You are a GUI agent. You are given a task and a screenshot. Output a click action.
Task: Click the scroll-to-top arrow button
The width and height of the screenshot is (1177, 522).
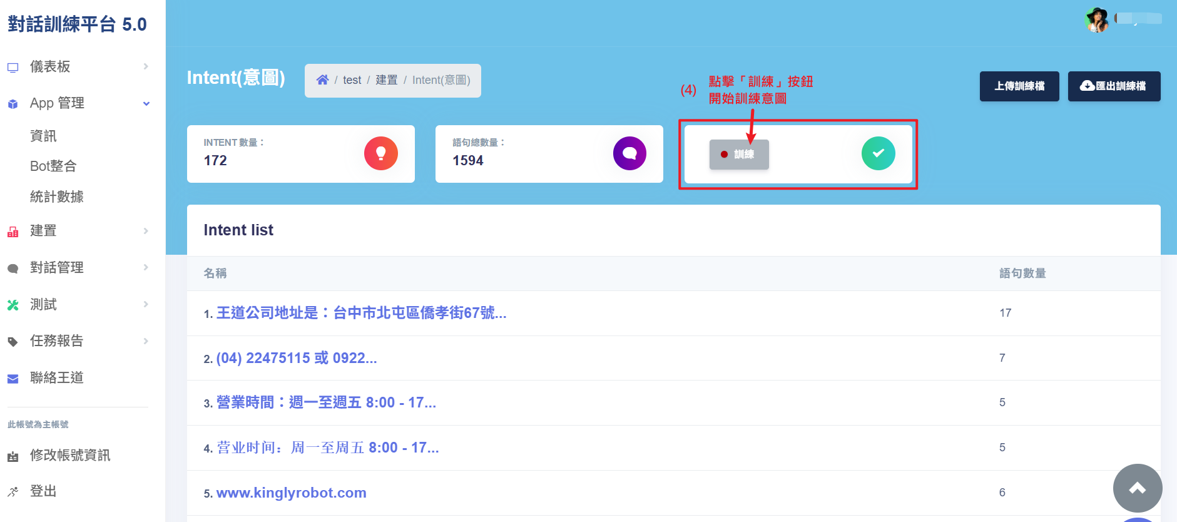click(x=1137, y=488)
